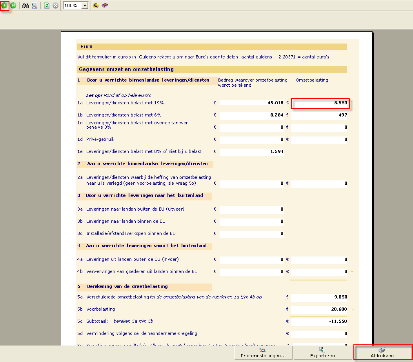
Task: Click label belast met overige tarieven
Action: 138,125
